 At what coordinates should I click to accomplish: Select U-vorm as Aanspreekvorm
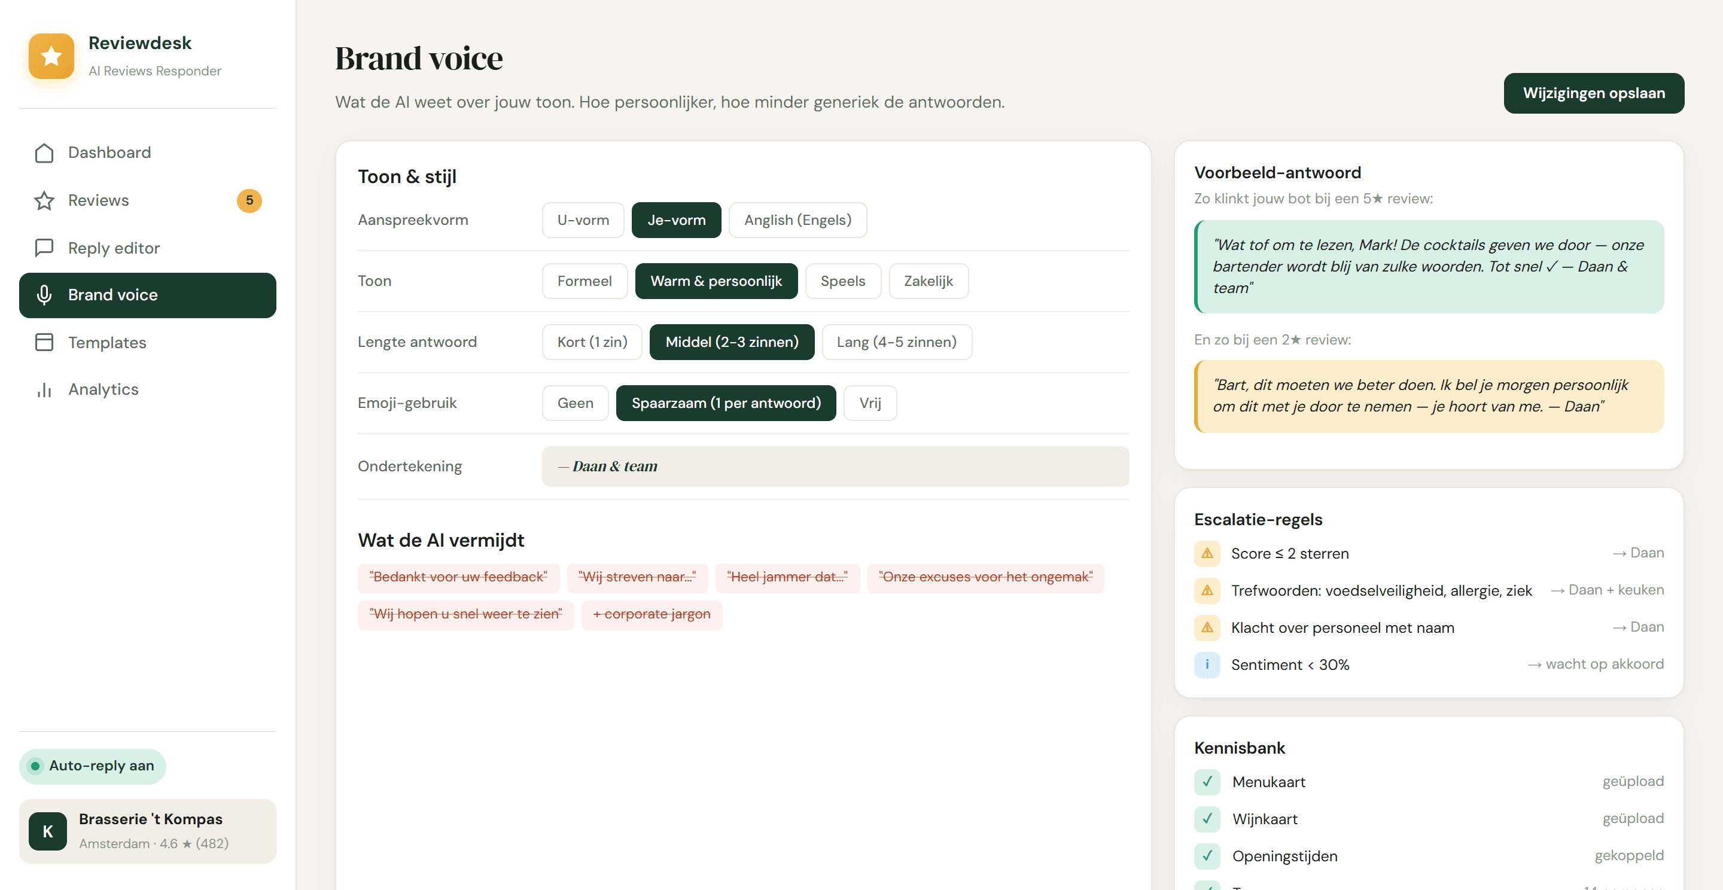583,220
